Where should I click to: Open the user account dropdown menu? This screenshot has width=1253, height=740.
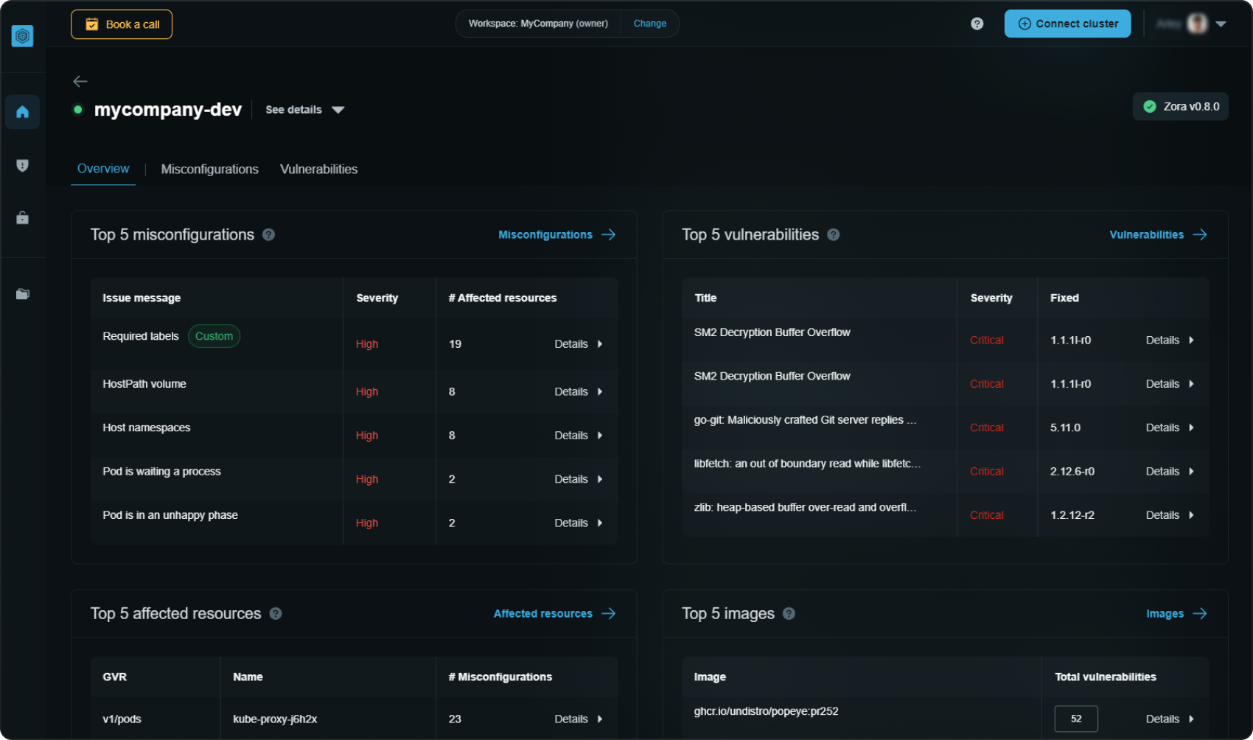click(x=1221, y=24)
